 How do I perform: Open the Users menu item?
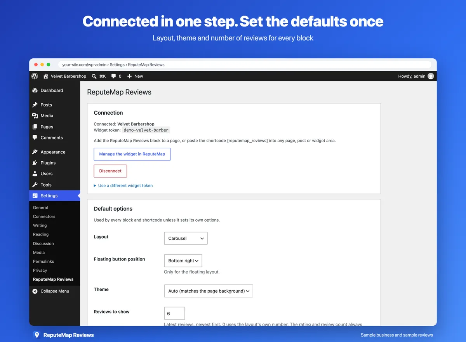click(x=54, y=174)
